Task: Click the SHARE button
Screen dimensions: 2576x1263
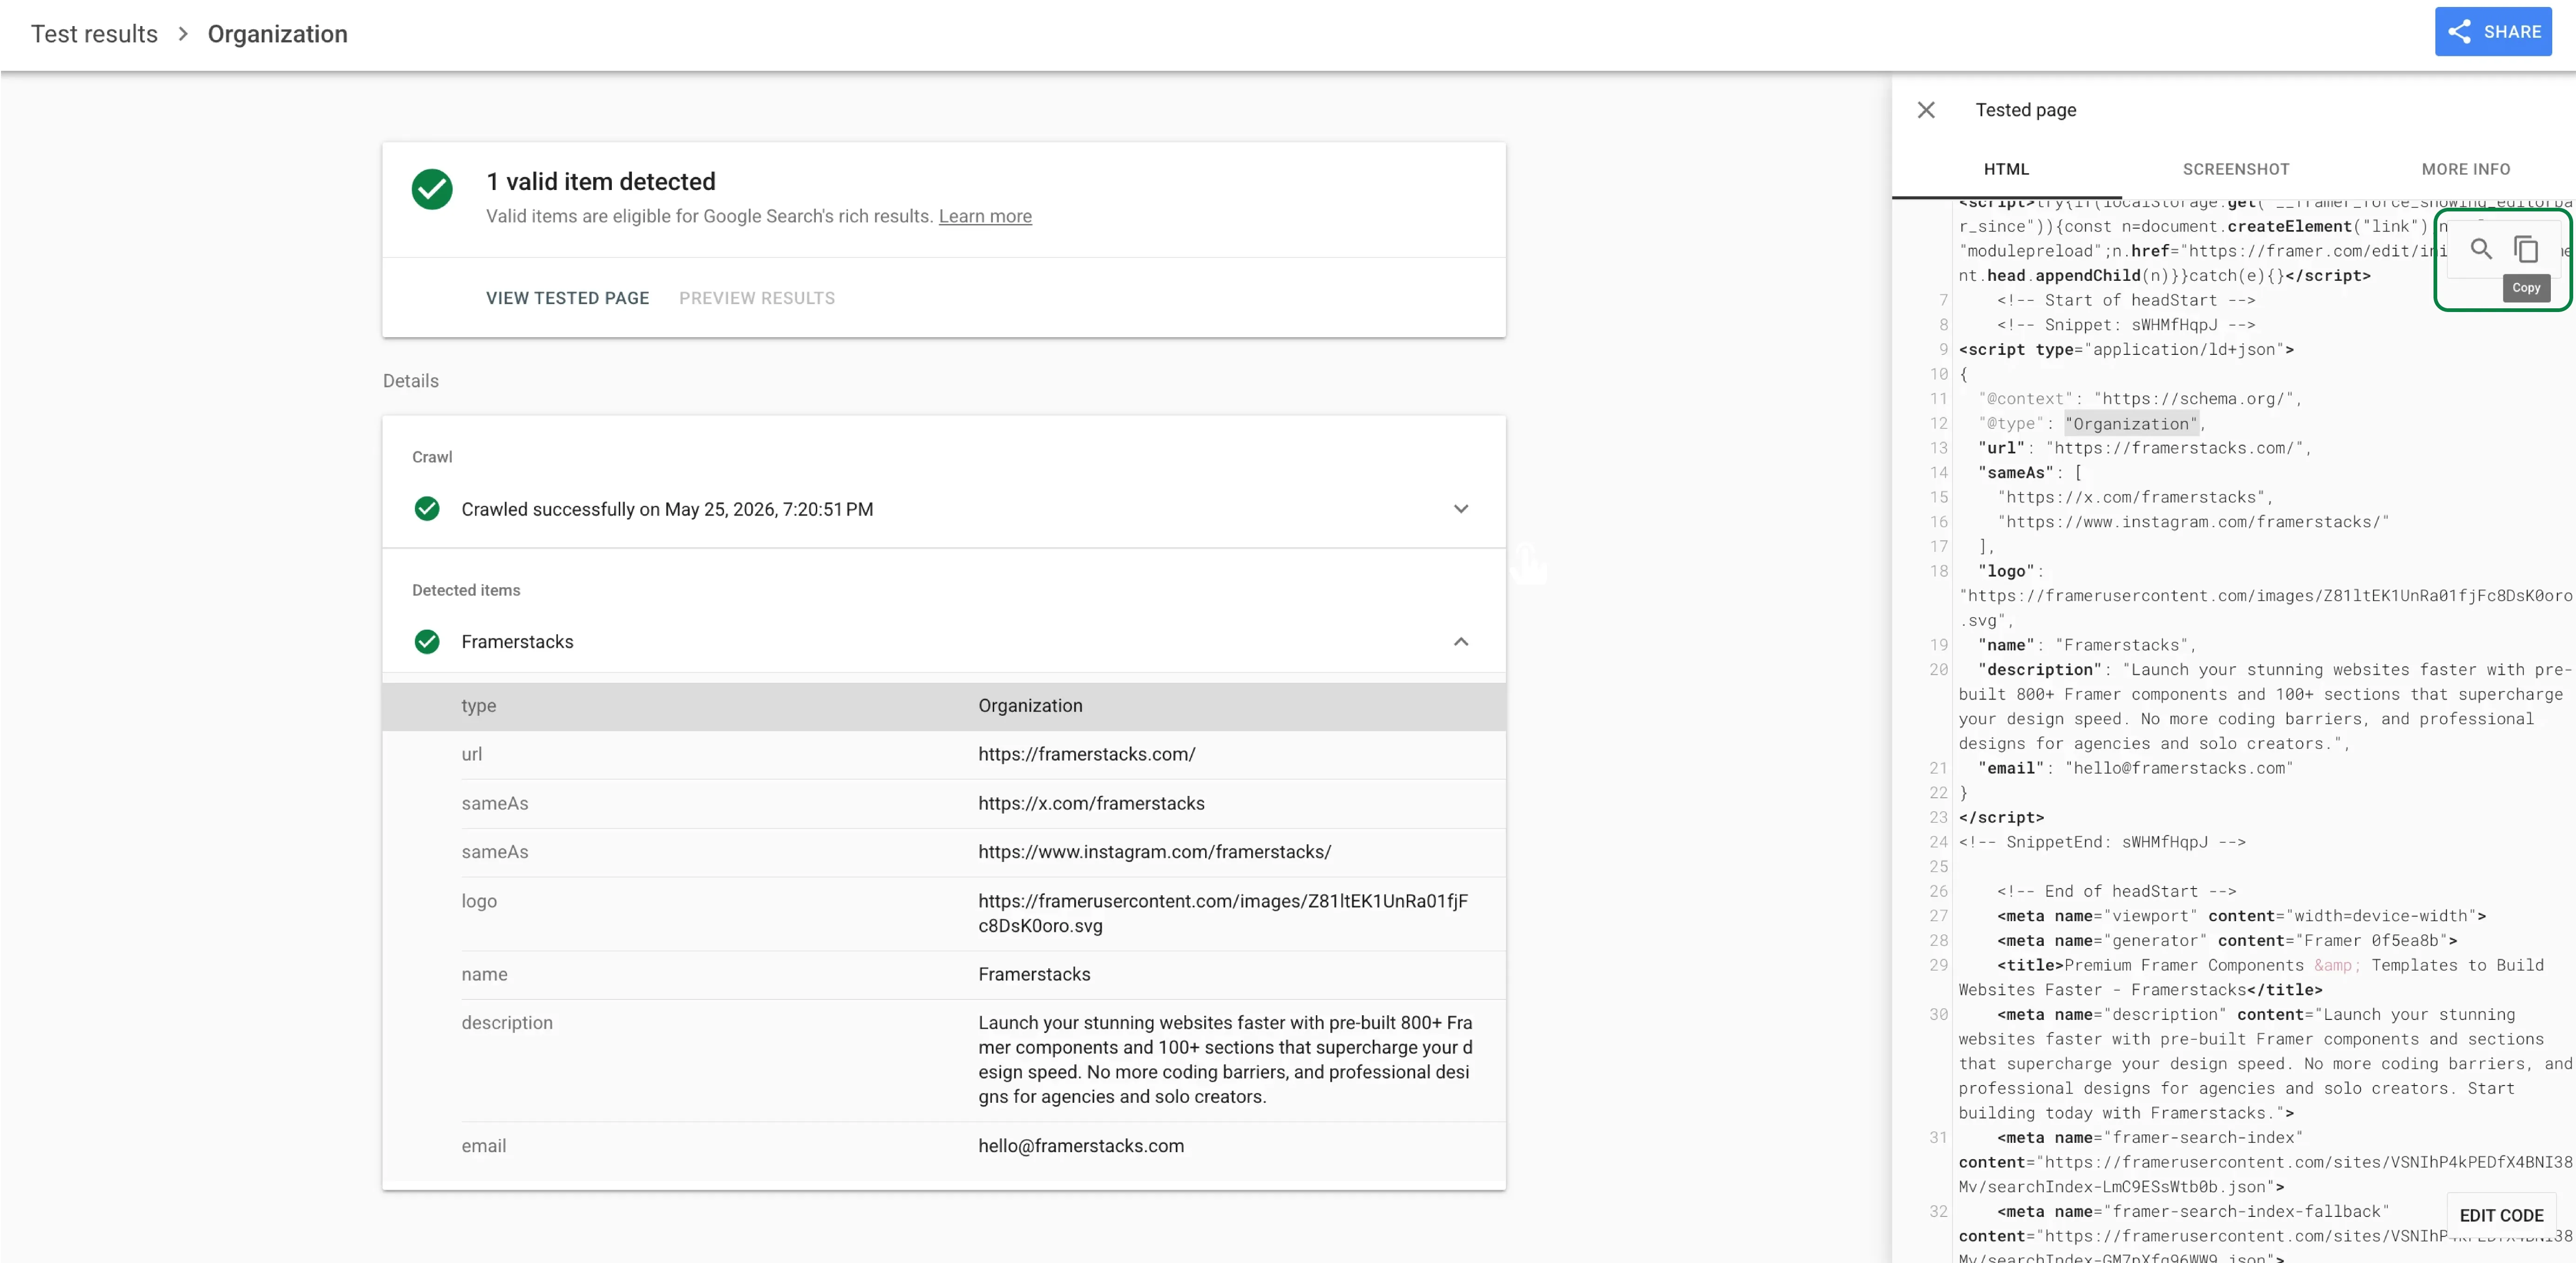Action: tap(2493, 32)
